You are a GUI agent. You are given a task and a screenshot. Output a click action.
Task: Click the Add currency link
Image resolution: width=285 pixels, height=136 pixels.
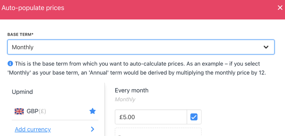click(x=33, y=129)
